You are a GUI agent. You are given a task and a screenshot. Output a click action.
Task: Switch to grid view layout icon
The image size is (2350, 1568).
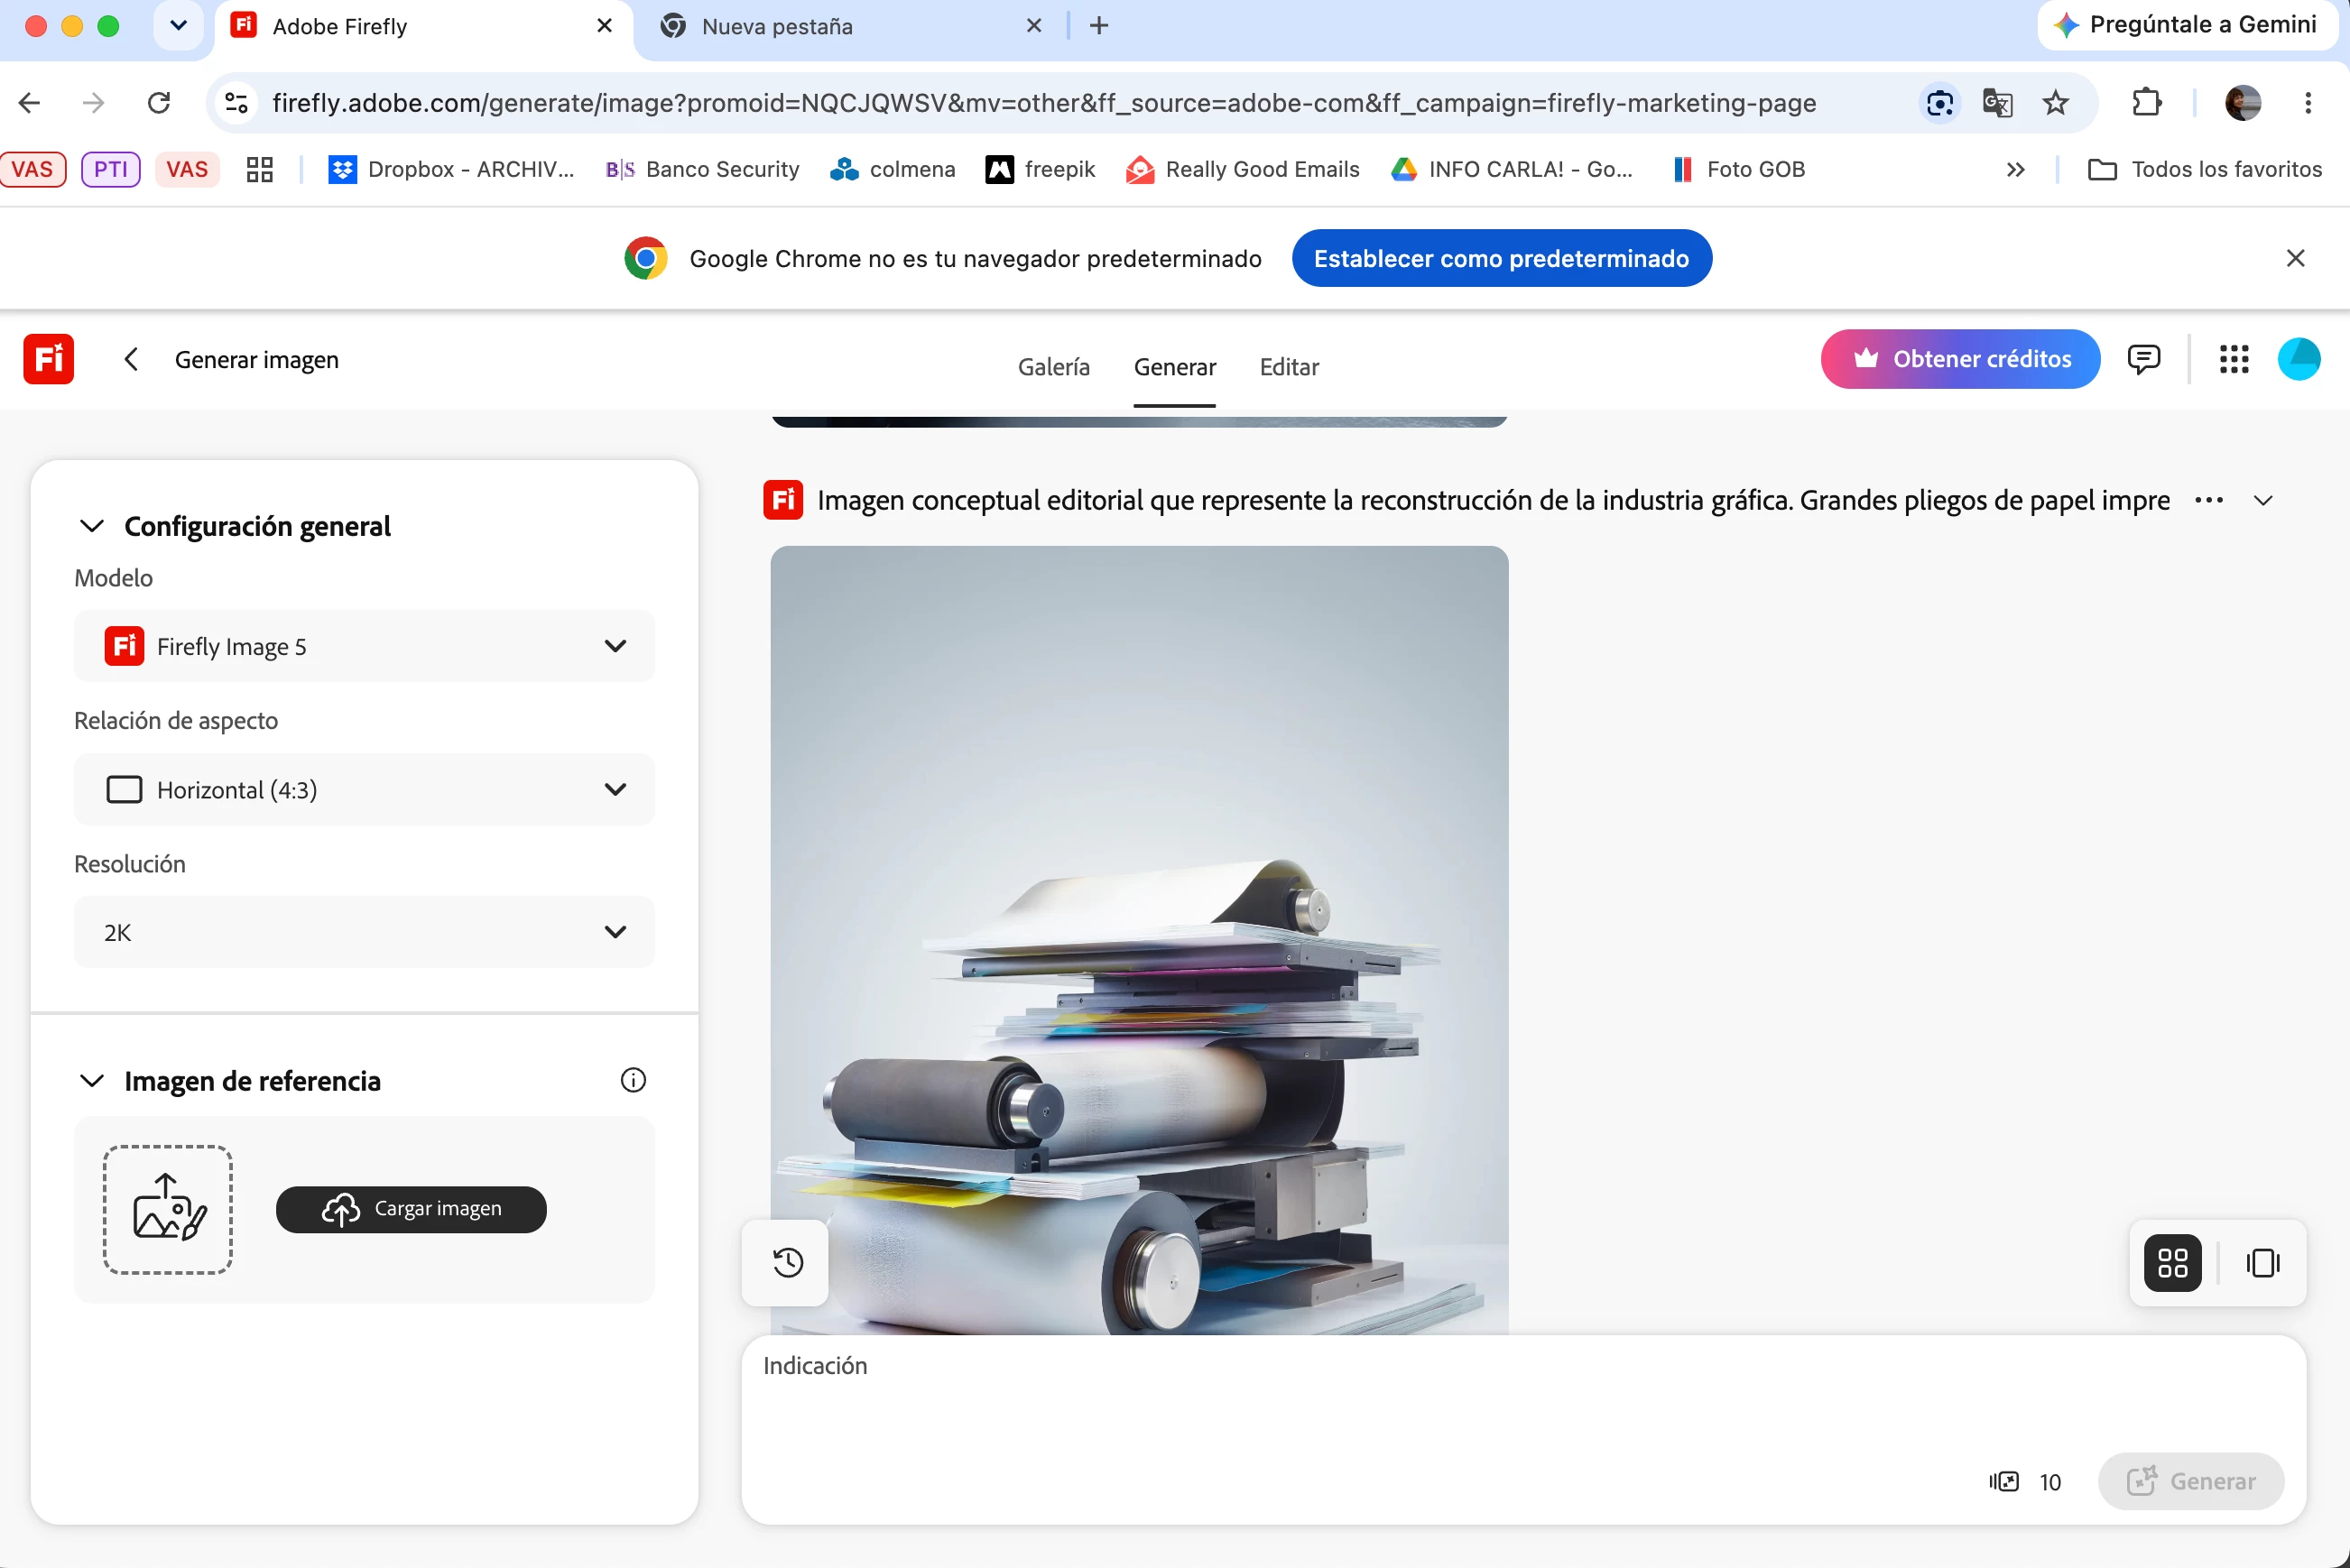(2172, 1262)
